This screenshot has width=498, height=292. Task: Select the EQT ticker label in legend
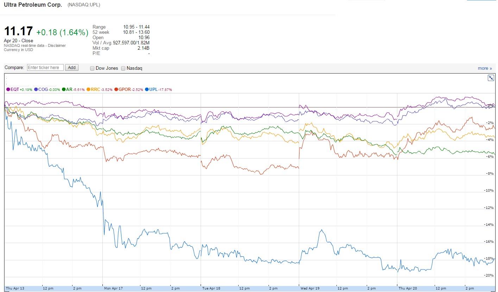tap(15, 89)
